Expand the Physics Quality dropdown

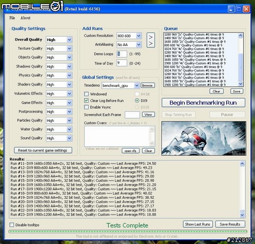69,75
